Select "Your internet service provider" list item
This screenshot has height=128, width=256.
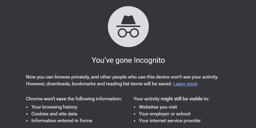pos(170,120)
